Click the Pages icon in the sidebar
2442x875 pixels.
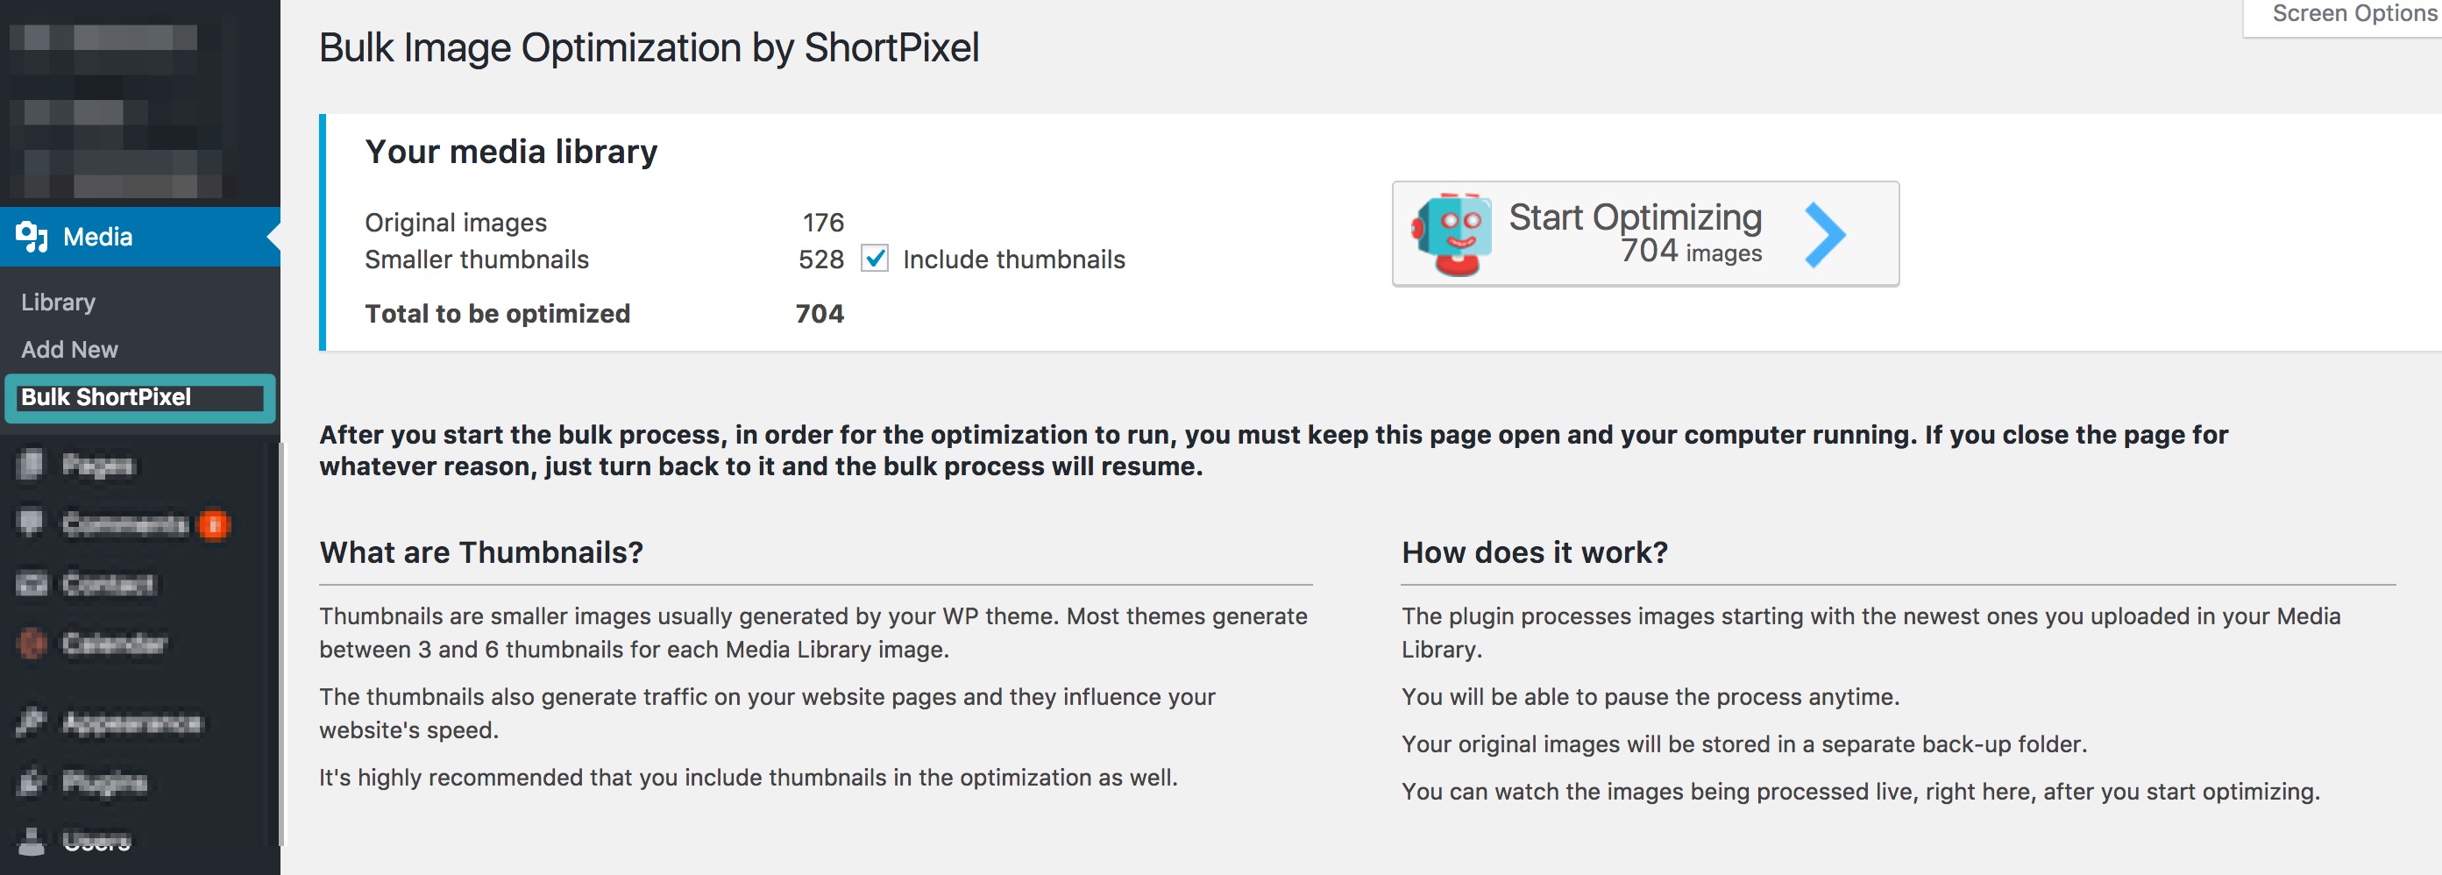(31, 465)
